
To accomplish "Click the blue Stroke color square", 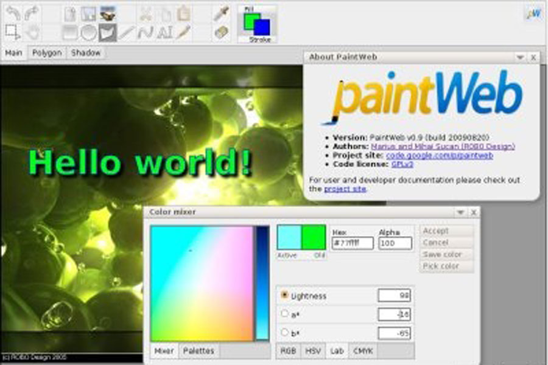I will point(262,27).
